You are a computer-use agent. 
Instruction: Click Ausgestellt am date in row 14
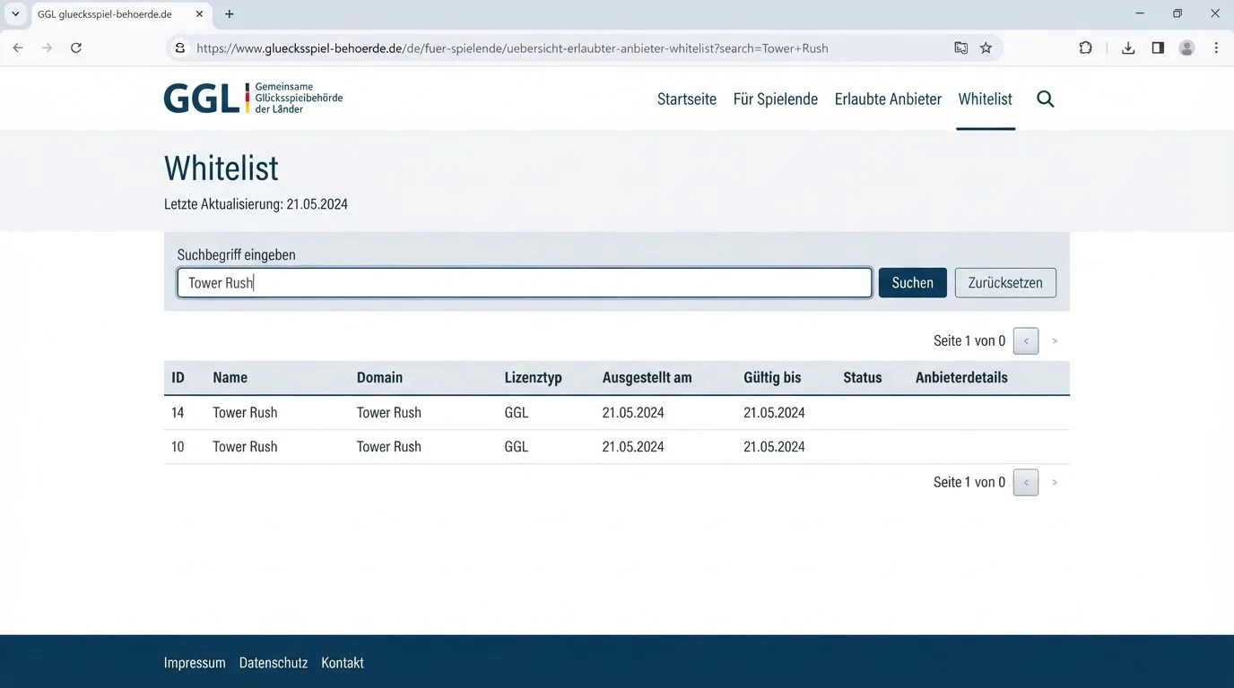(x=633, y=413)
